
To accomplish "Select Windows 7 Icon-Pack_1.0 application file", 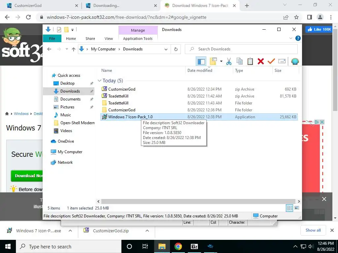I will coord(199,117).
